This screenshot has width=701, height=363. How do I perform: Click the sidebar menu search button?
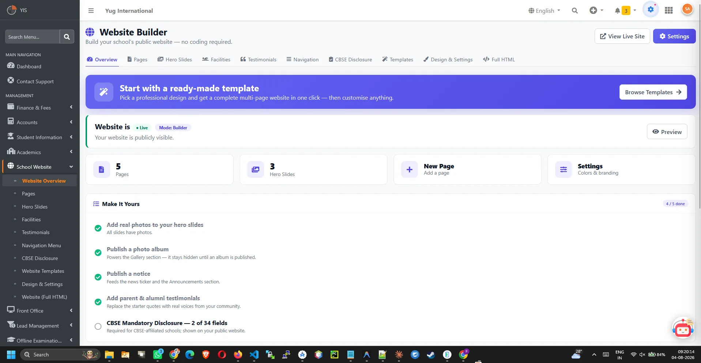pyautogui.click(x=67, y=37)
